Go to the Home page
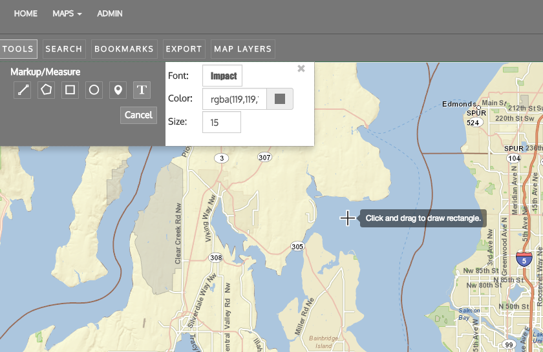 point(26,14)
